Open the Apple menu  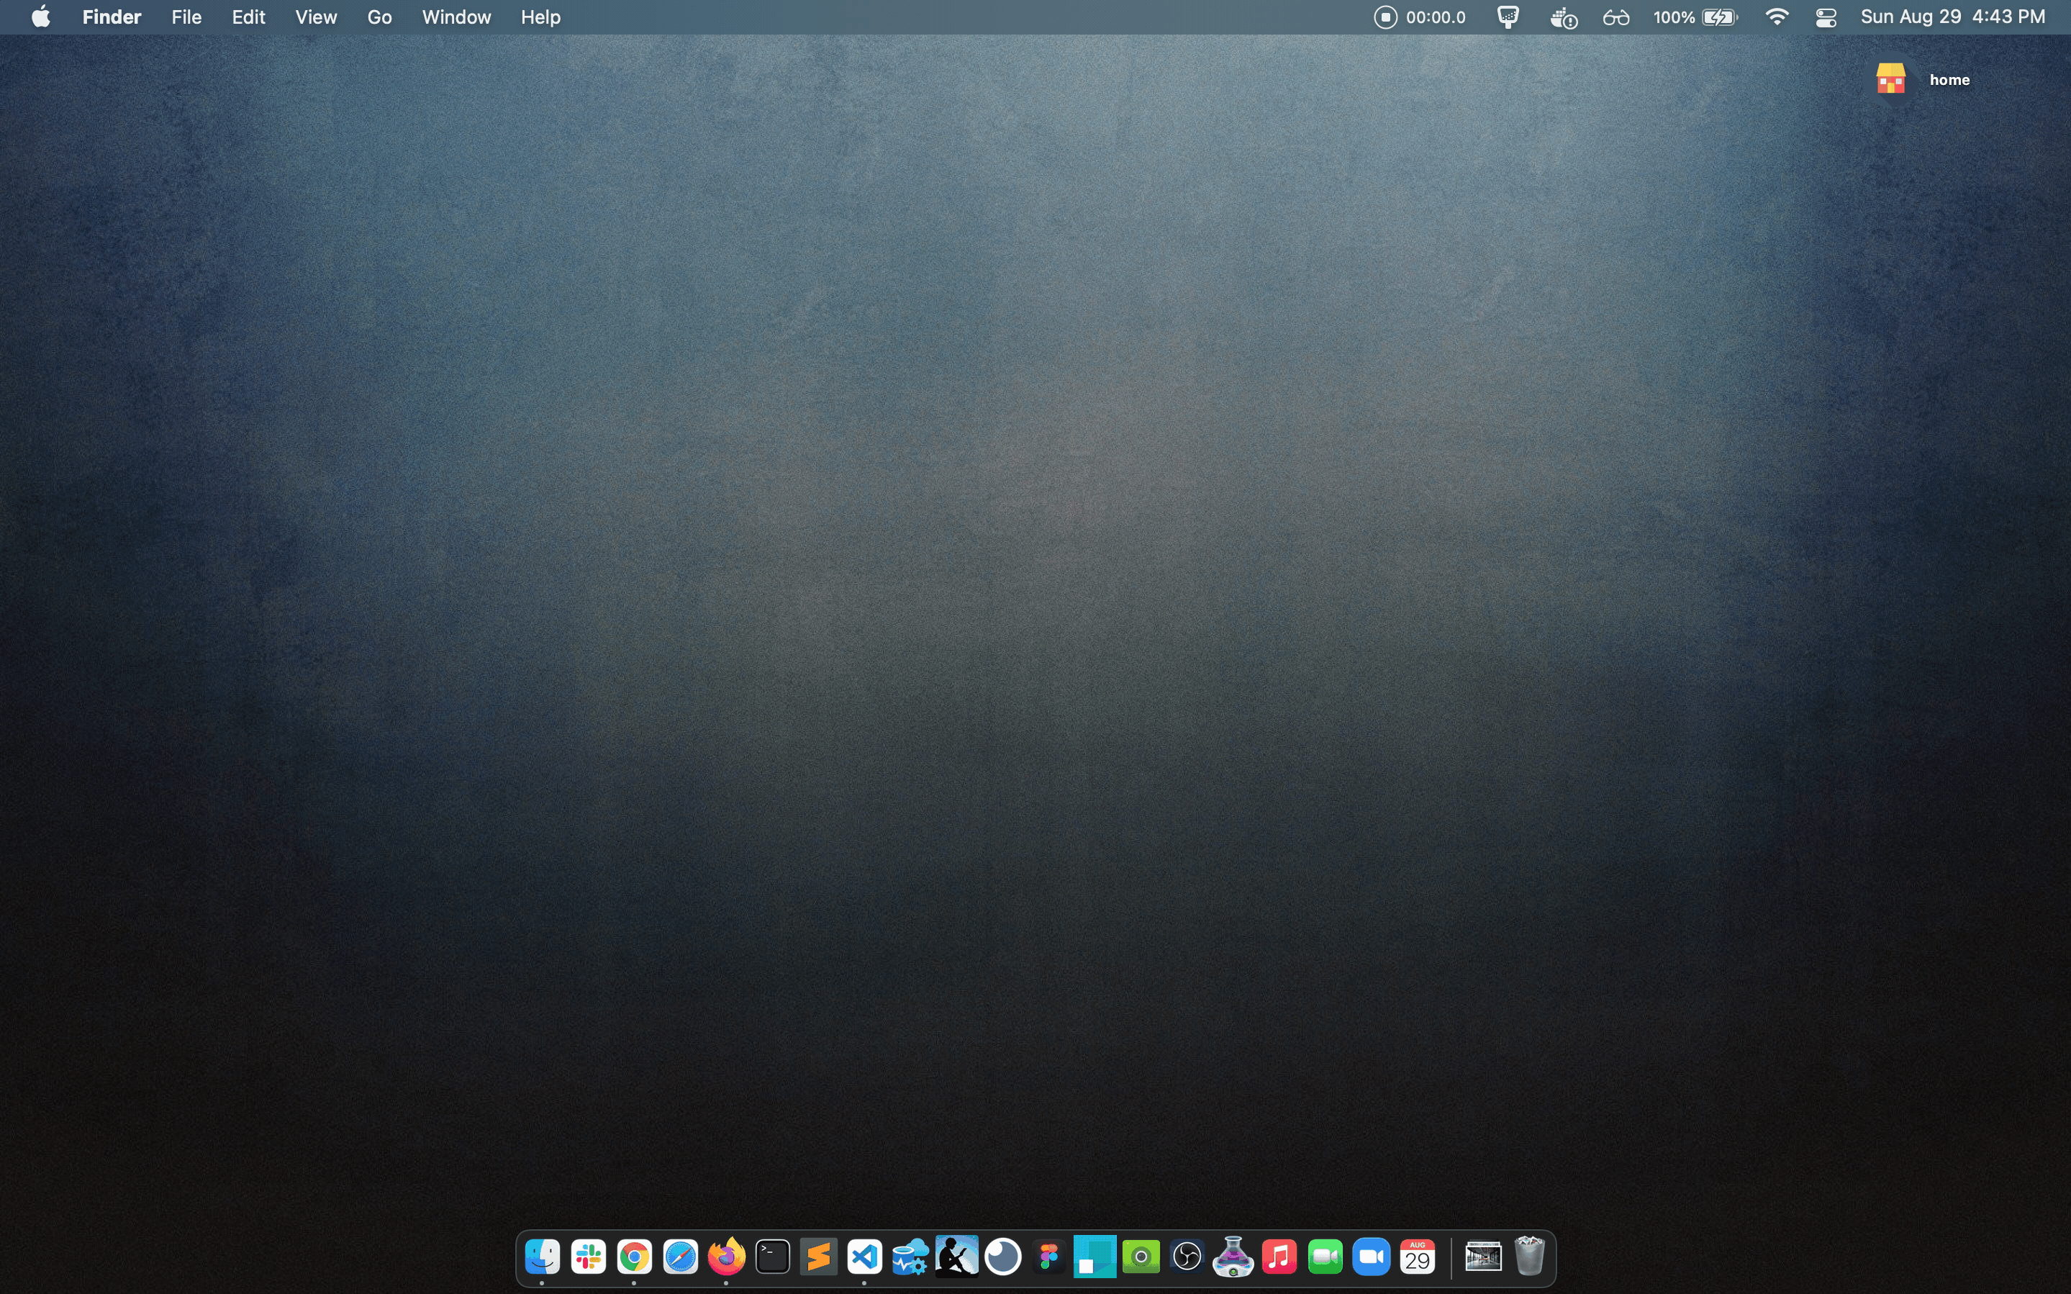pyautogui.click(x=40, y=17)
